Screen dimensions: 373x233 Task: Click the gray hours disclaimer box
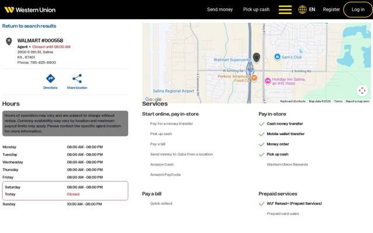pos(65,123)
